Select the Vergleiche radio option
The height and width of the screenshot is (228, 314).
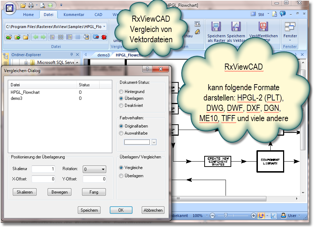[121, 168]
